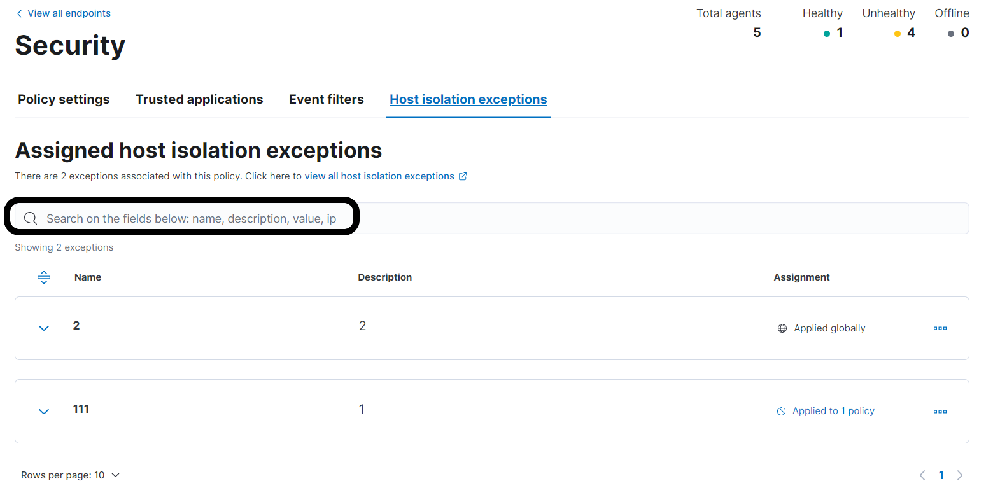Expand the exception named 2
The image size is (1000, 488).
(x=44, y=328)
